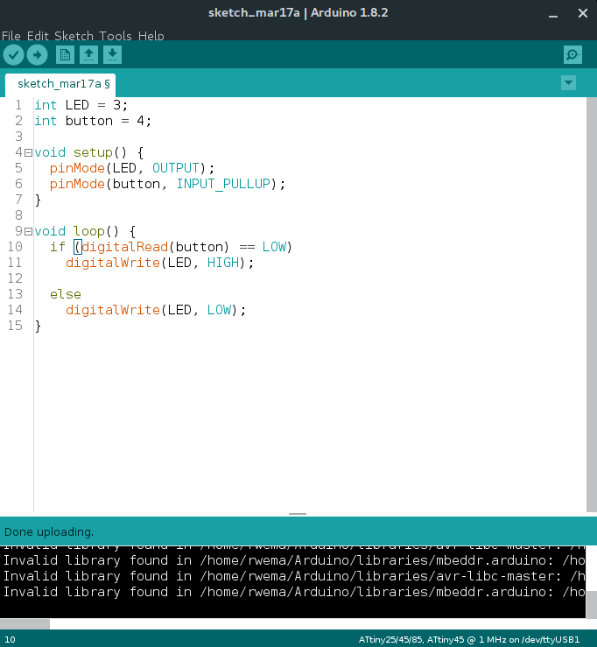Save sketch with the down-arrow icon
597x647 pixels.
click(x=112, y=54)
